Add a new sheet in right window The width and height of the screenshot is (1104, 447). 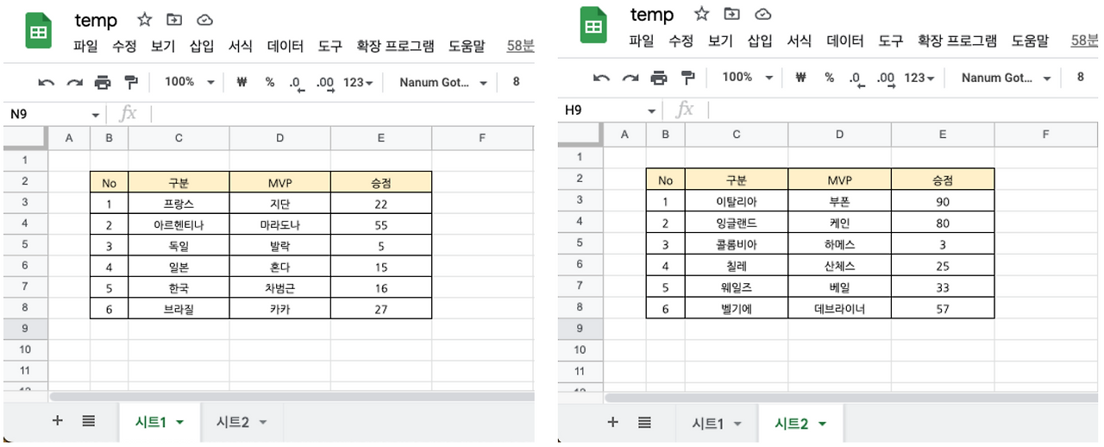click(x=613, y=422)
